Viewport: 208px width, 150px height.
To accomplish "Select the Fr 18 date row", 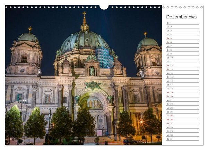I will tap(183, 89).
